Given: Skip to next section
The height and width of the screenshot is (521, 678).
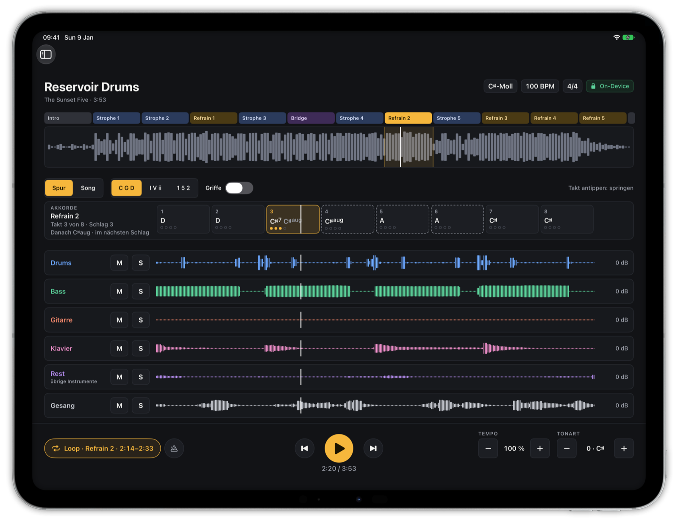Looking at the screenshot, I should click(x=373, y=448).
